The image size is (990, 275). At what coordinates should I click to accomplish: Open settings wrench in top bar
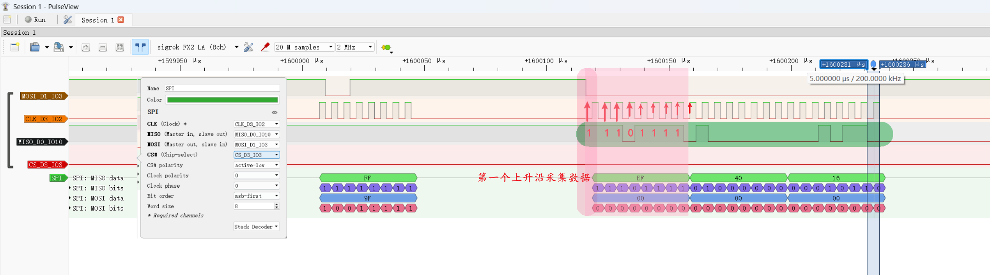tap(68, 19)
